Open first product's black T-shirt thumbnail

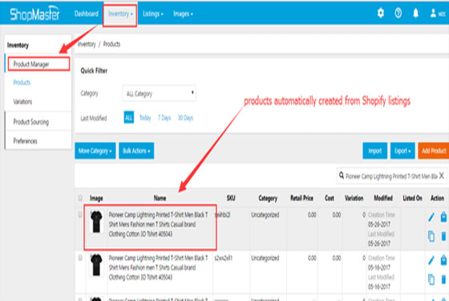click(96, 222)
